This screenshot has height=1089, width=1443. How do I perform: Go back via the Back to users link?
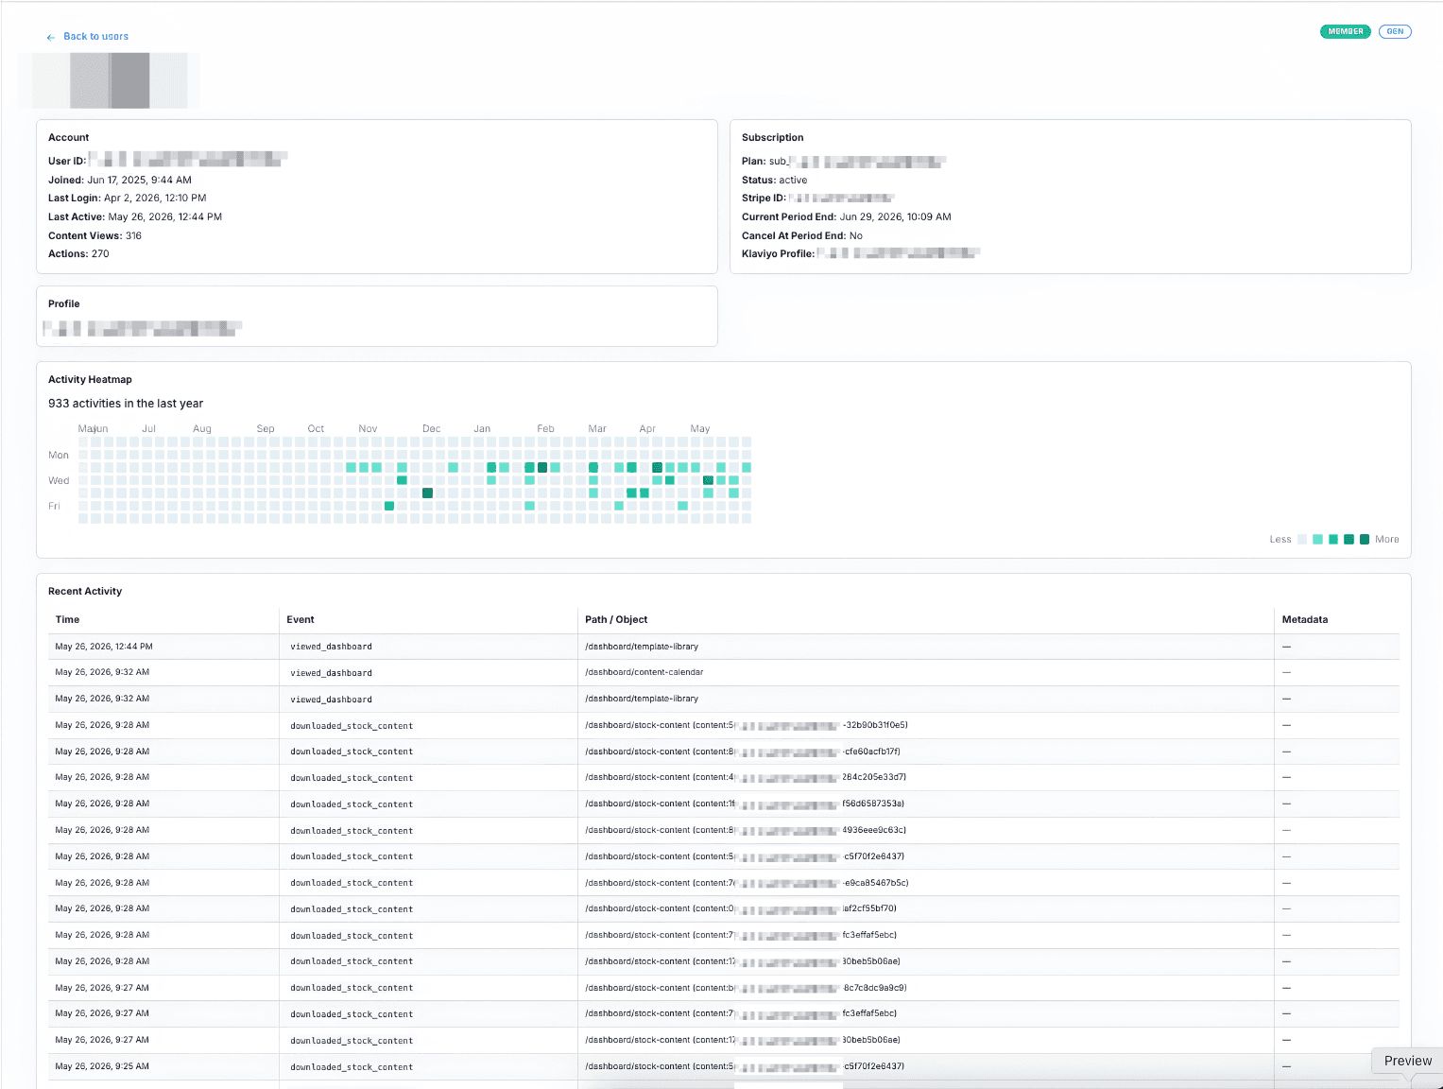click(x=95, y=37)
